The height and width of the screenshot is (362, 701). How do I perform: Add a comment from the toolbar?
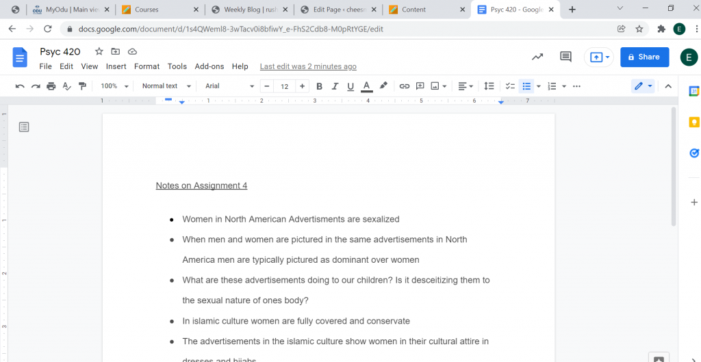tap(420, 86)
